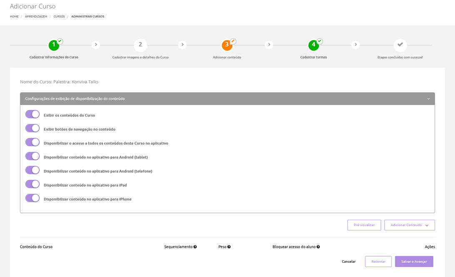Click step 1 green circle icon
The width and height of the screenshot is (455, 277).
tap(54, 45)
